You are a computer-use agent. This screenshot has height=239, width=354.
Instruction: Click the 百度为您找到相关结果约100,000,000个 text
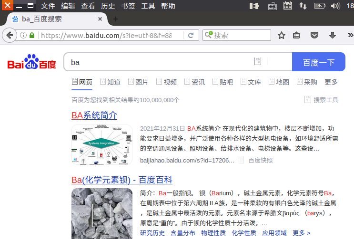click(125, 100)
